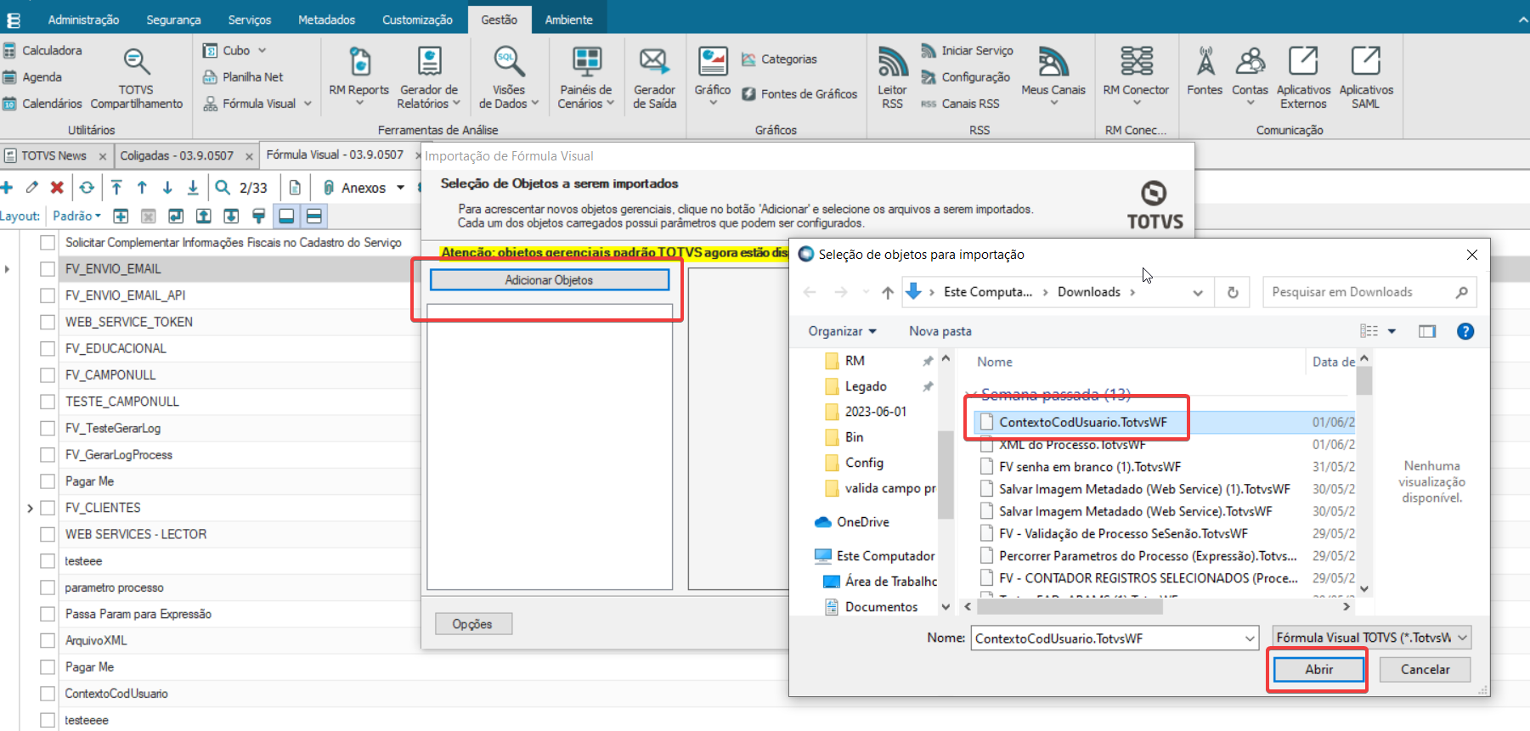Launch Gerador de Relatórios
The height and width of the screenshot is (731, 1530).
(x=429, y=77)
